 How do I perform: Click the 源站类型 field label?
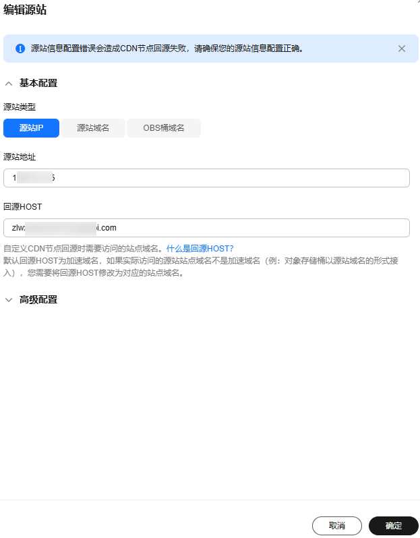(20, 107)
